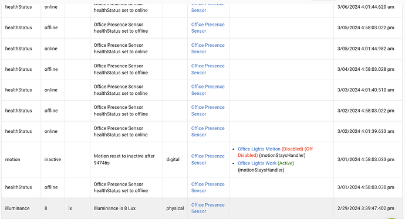Select the 'Motion reset to inactive after 94746s' description
Viewport: 405px width, 219px height.
(x=124, y=159)
